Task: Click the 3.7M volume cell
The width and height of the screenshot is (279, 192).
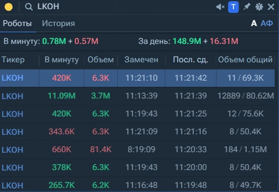Action: pos(101,96)
